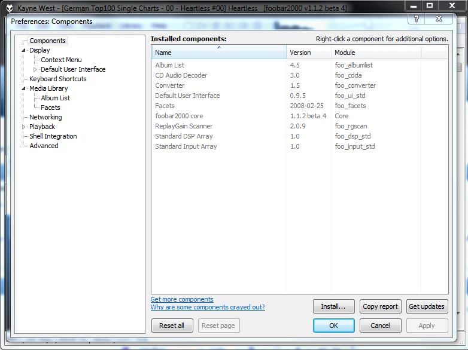Click the dialog's question mark help icon
The height and width of the screenshot is (350, 468).
[417, 19]
